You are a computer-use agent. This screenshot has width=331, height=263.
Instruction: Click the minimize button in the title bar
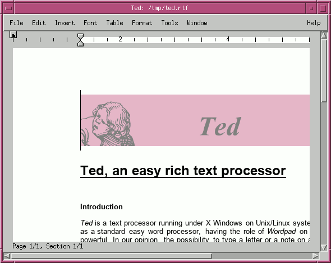click(311, 8)
